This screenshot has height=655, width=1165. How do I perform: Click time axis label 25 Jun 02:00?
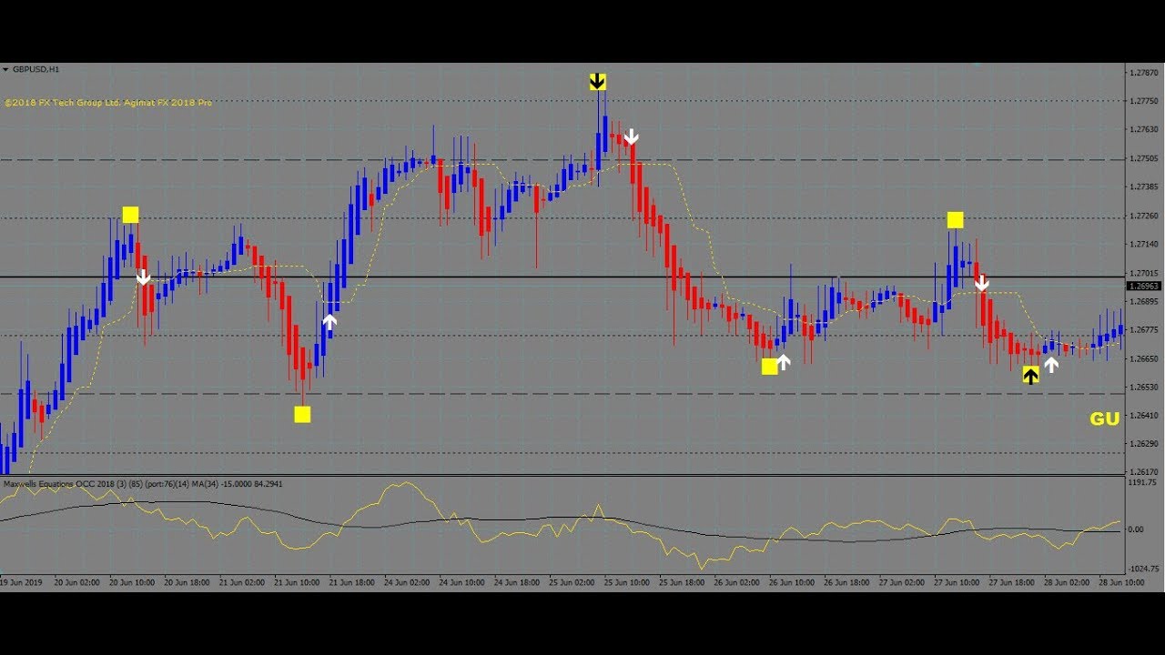point(572,581)
